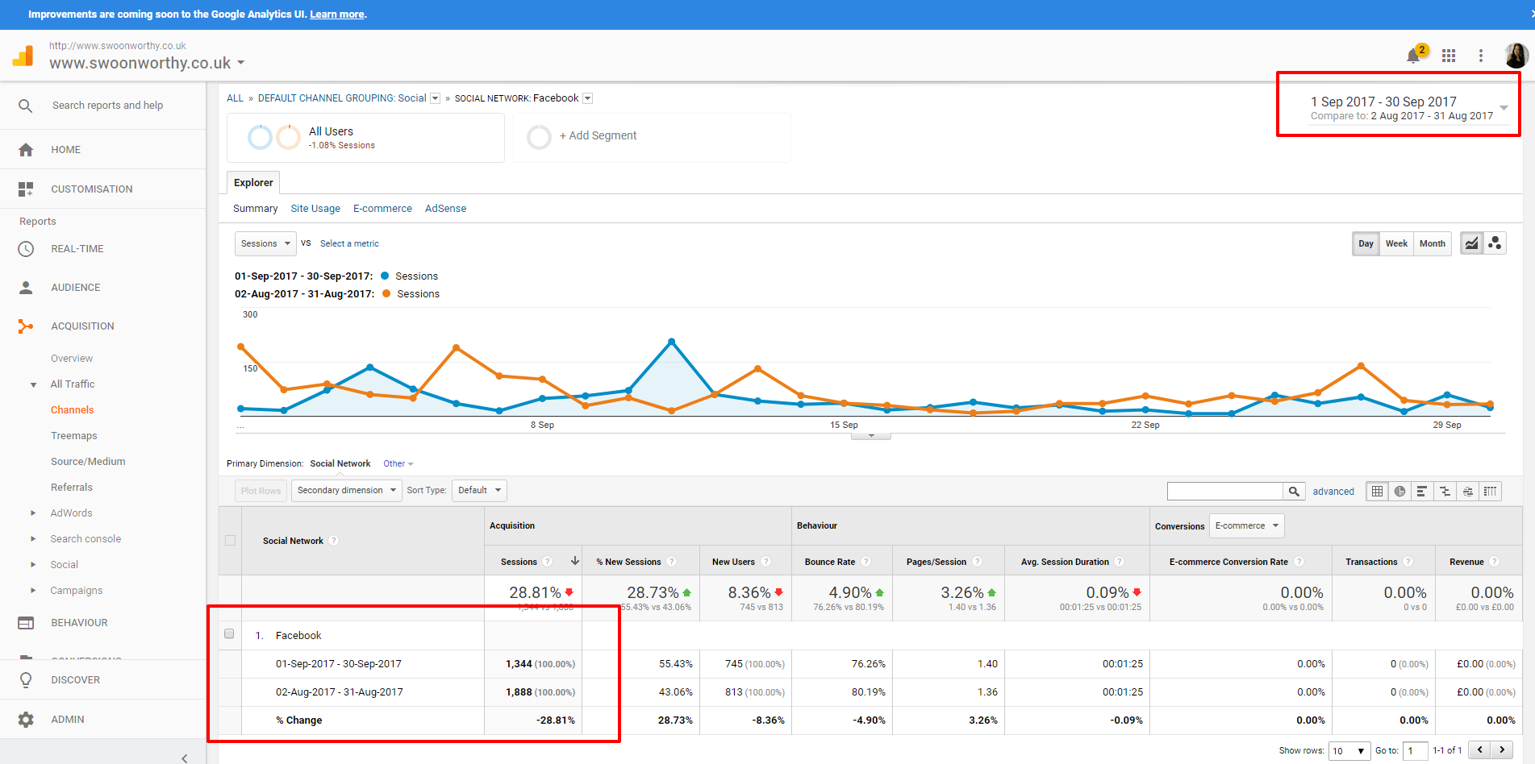Open the Show rows dropdown
This screenshot has width=1535, height=764.
(x=1349, y=750)
